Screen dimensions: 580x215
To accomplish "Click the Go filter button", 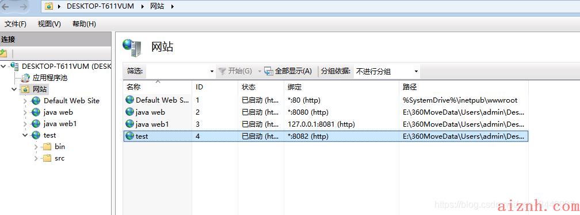I will [235, 71].
